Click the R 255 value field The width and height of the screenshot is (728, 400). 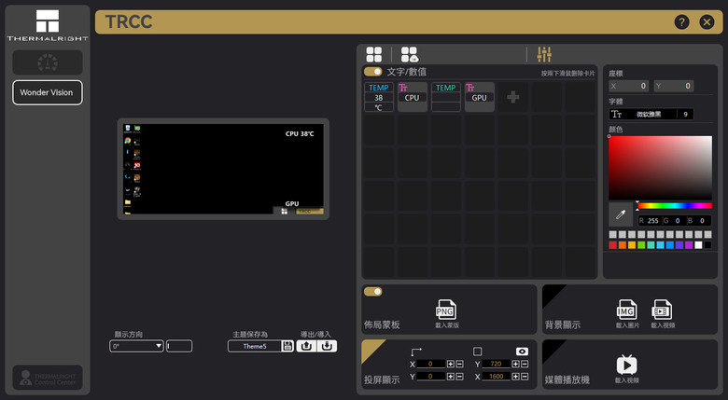pyautogui.click(x=649, y=220)
